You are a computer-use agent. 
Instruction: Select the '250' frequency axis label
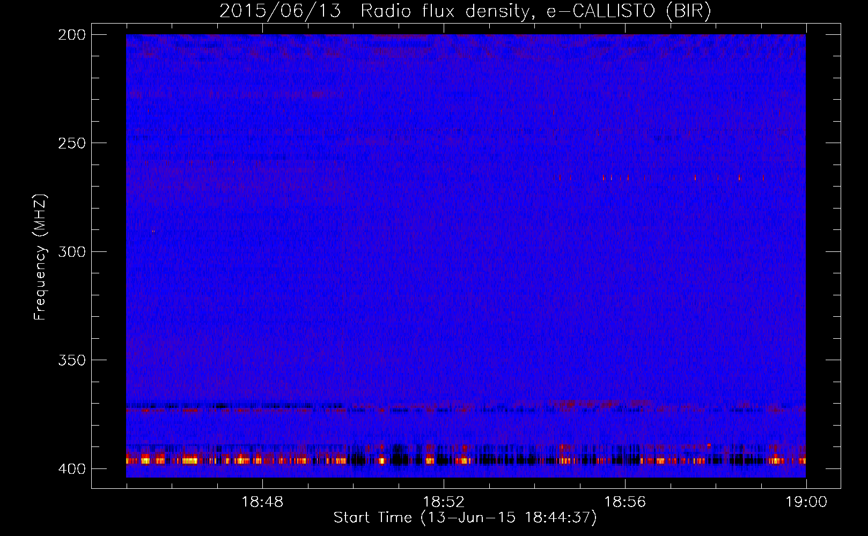pyautogui.click(x=71, y=143)
